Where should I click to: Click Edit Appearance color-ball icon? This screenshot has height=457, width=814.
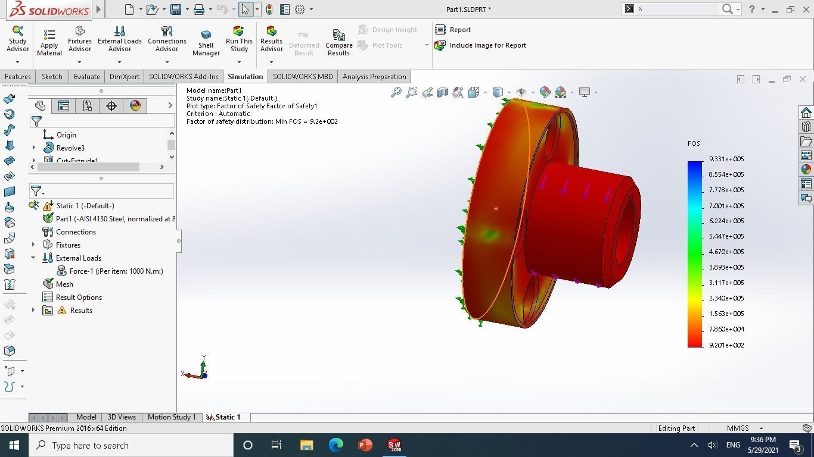pyautogui.click(x=545, y=92)
